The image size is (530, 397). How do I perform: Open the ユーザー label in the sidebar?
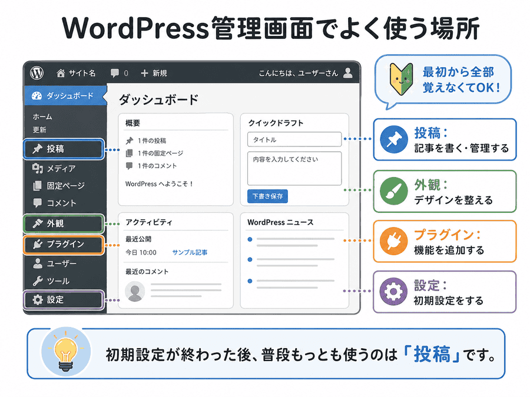[61, 263]
